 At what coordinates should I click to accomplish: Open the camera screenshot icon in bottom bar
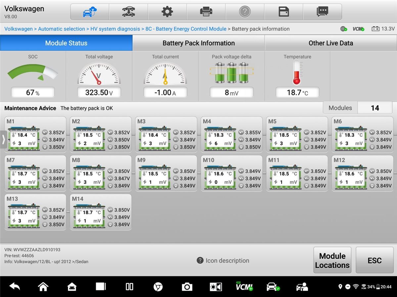[187, 287]
